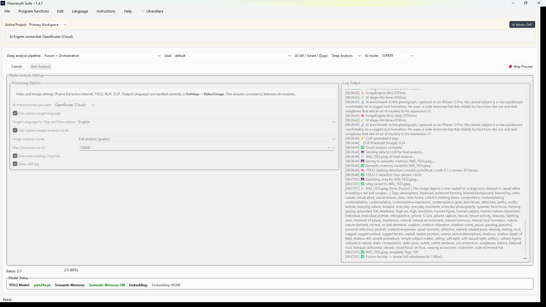Uncheck Overwrite existing .vtag files
The height and width of the screenshot is (307, 546).
pos(15,156)
